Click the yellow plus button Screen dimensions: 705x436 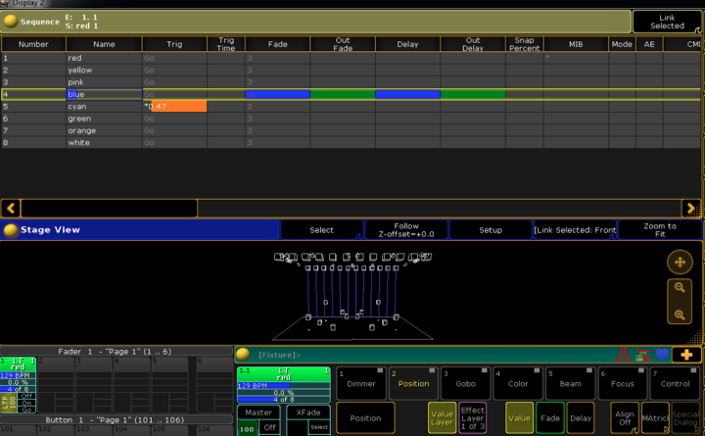pos(686,355)
